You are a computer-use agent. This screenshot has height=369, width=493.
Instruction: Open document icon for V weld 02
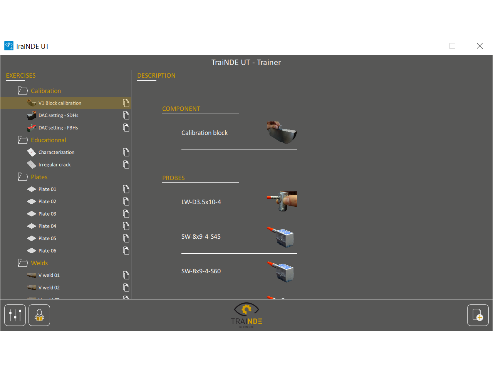point(126,288)
